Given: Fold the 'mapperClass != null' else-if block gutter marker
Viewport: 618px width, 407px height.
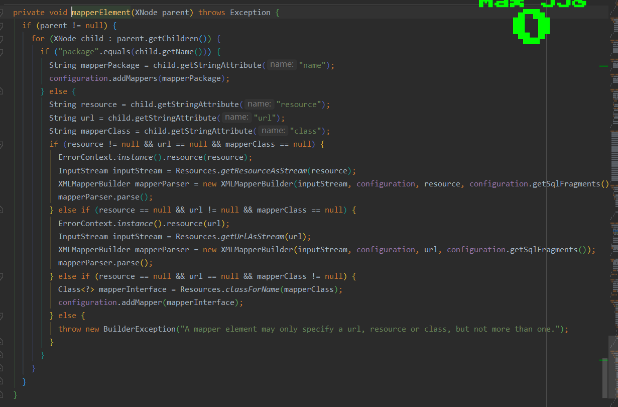Looking at the screenshot, I should (x=1, y=276).
